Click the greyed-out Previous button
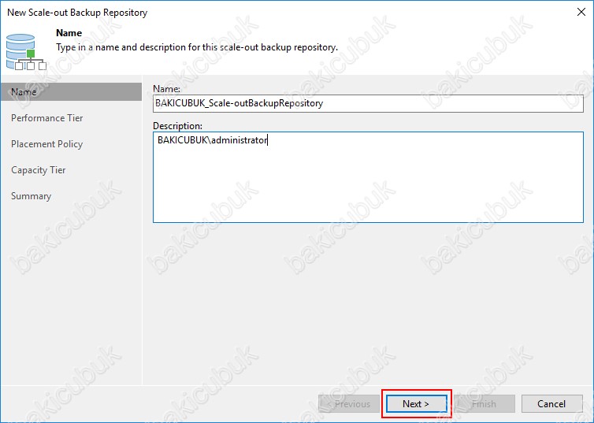The width and height of the screenshot is (594, 423). 349,403
